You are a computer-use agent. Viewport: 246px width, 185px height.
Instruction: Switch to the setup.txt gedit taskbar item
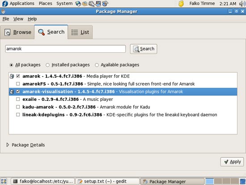coord(107,181)
